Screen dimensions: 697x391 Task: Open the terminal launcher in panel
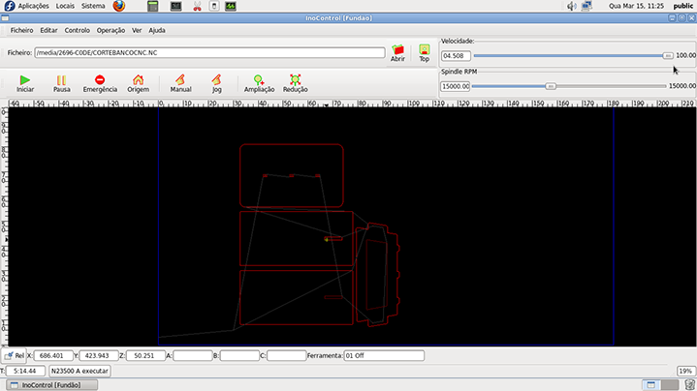point(175,6)
